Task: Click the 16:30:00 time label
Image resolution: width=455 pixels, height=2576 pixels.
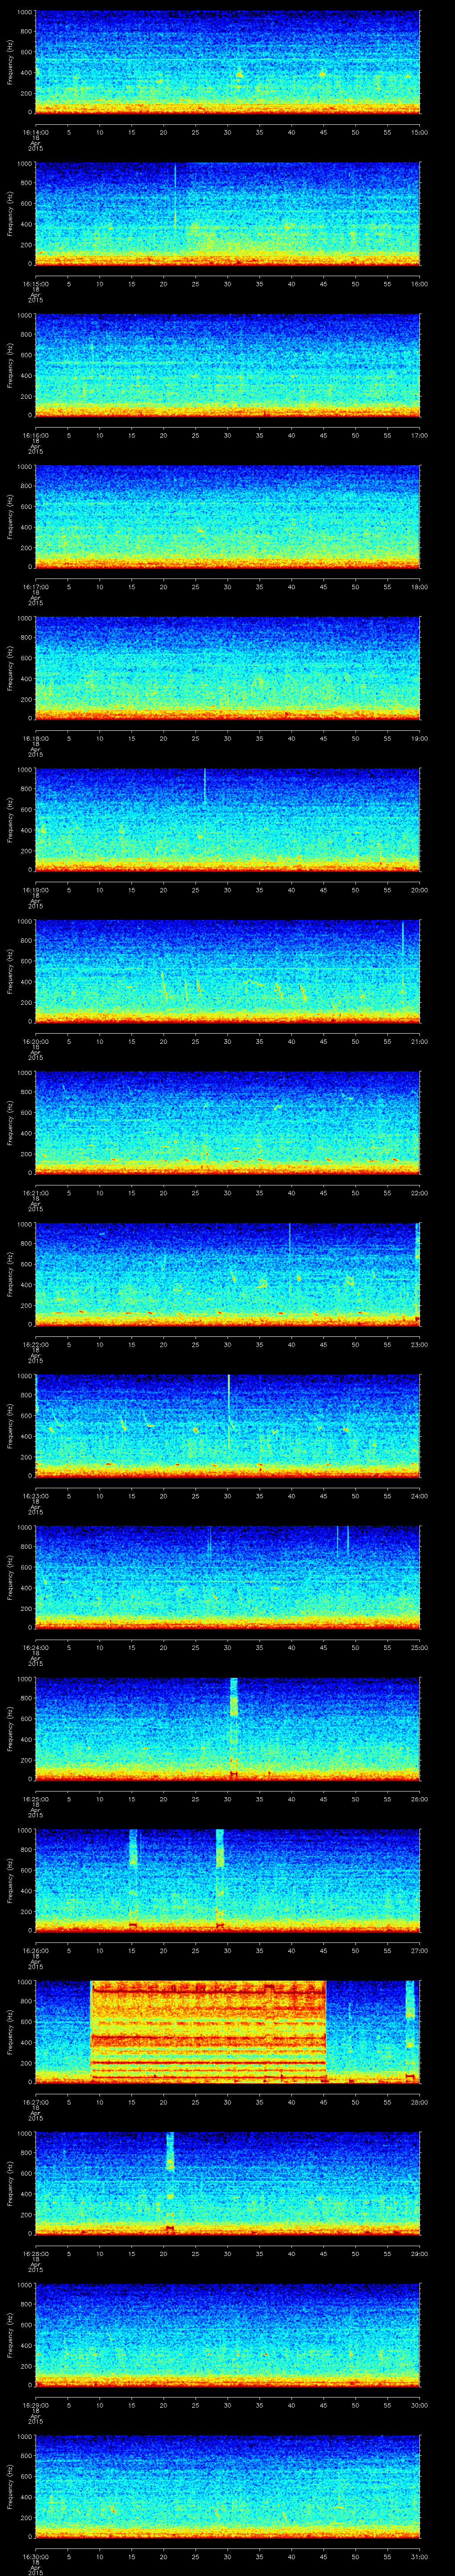Action: (35, 2556)
